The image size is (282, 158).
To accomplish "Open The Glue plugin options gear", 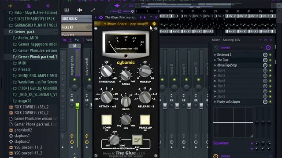I will point(101,18).
